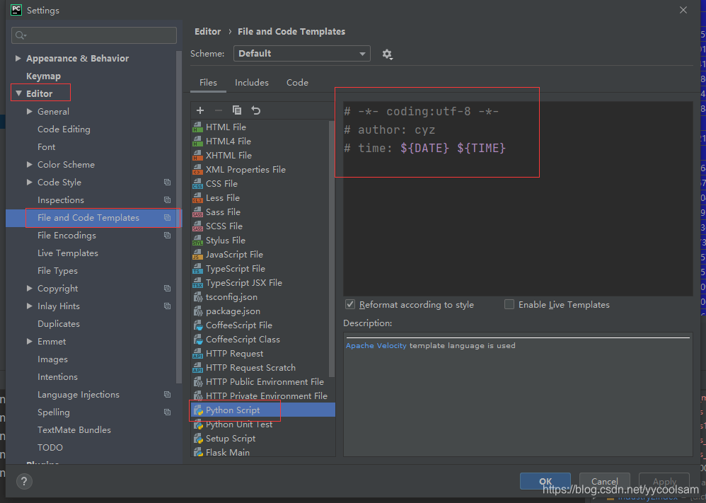This screenshot has width=706, height=503.
Task: Click the Cancel button
Action: click(x=605, y=481)
